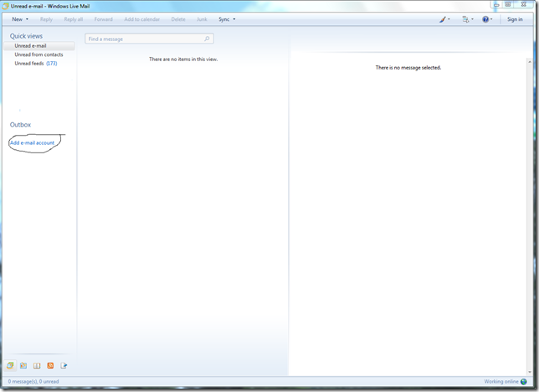Screen dimensions: 539x392
Task: Click the Add e-mail account link
Action: click(x=32, y=143)
